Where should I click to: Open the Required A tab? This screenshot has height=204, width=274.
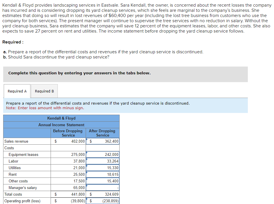[x=17, y=91]
